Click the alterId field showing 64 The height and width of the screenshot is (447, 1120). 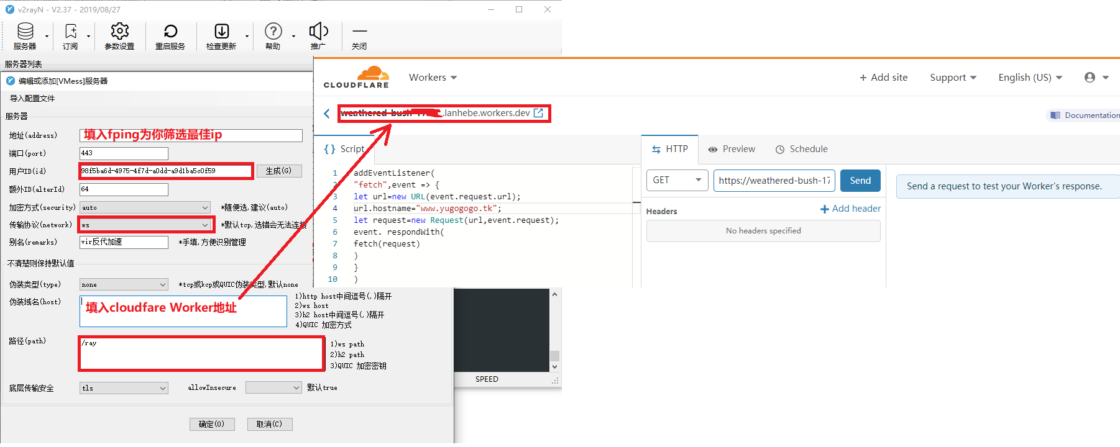tap(124, 189)
